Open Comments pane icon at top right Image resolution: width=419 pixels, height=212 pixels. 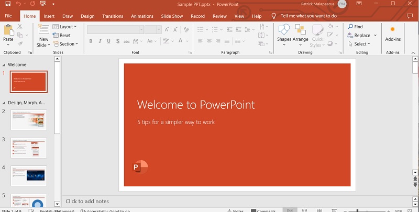pyautogui.click(x=410, y=16)
